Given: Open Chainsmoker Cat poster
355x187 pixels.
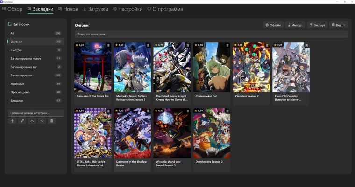Looking at the screenshot, I should (x=212, y=67).
